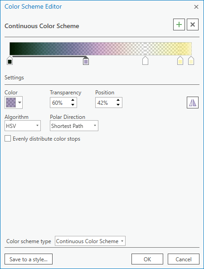Select the white color stop marker

145,61
